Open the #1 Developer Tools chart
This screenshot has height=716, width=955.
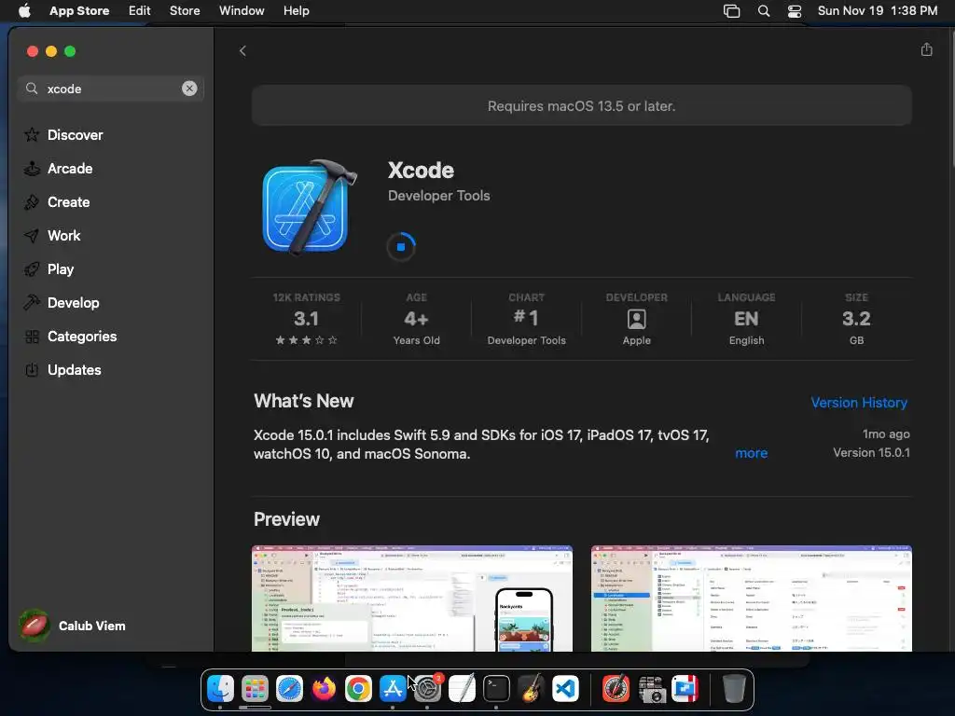click(526, 320)
